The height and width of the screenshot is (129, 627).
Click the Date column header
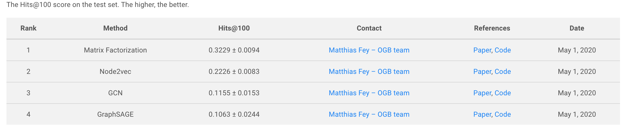577,28
